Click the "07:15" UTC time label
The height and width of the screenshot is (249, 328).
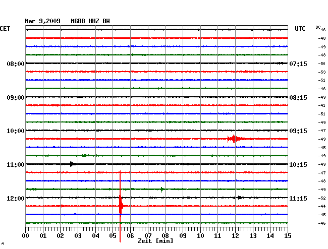coord(298,64)
